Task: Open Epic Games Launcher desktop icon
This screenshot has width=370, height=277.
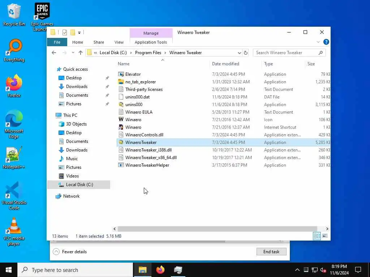Action: pos(42,17)
